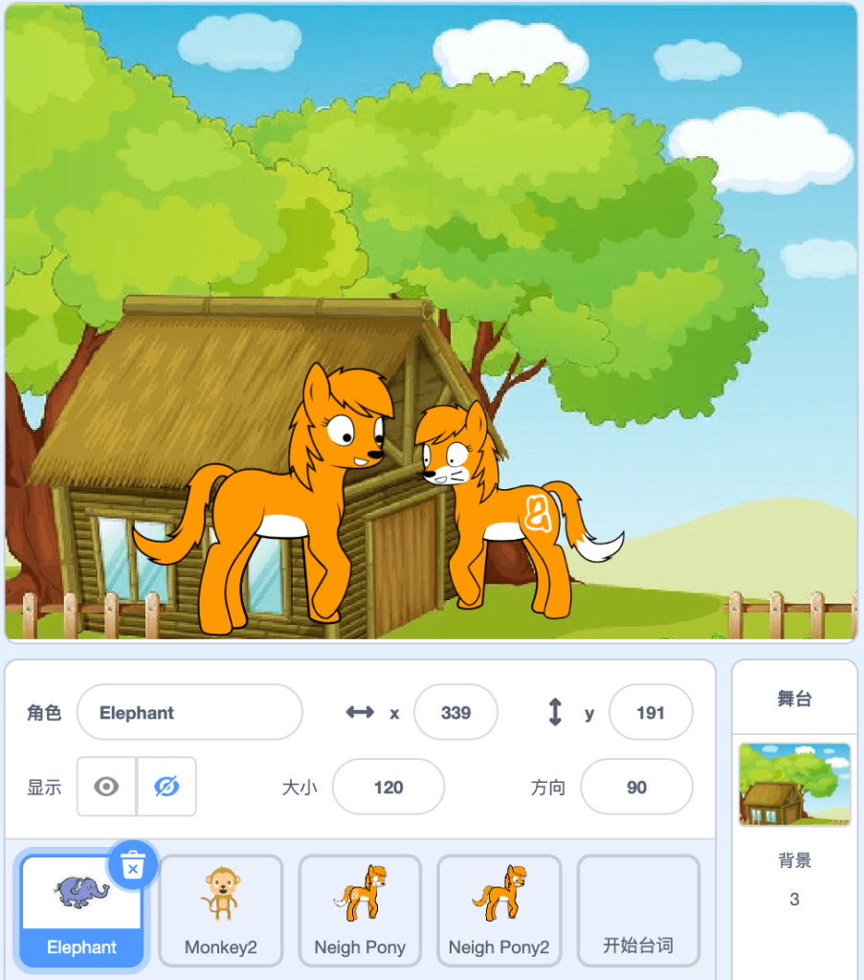This screenshot has width=864, height=980.
Task: Select the Monkey2 sprite
Action: (220, 910)
